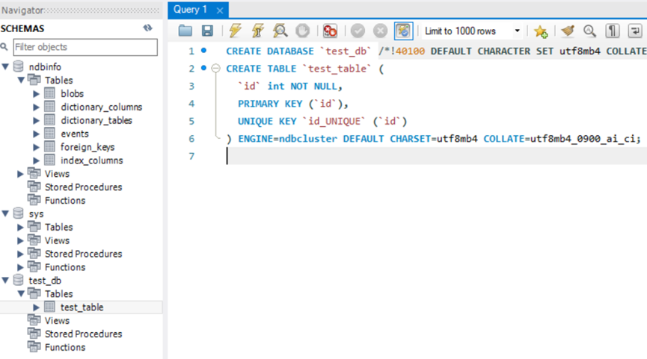647x359 pixels.
Task: Click the `id_UNIQUE` text on line 5
Action: (x=334, y=122)
